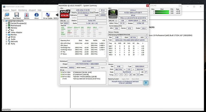
Task: Select the Memory tree node
Action: coord(14,28)
